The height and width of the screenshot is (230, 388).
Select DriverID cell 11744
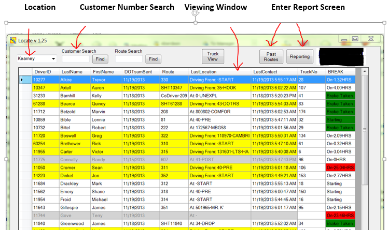(x=46, y=216)
